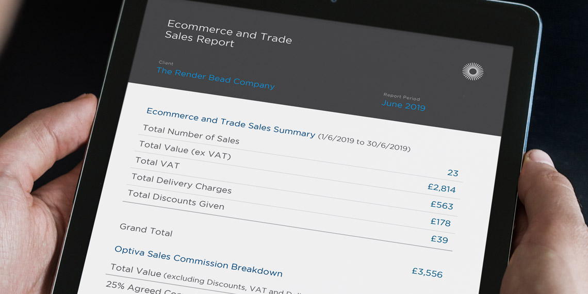Click the £563 amount
Image resolution: width=588 pixels, height=294 pixels.
(442, 205)
